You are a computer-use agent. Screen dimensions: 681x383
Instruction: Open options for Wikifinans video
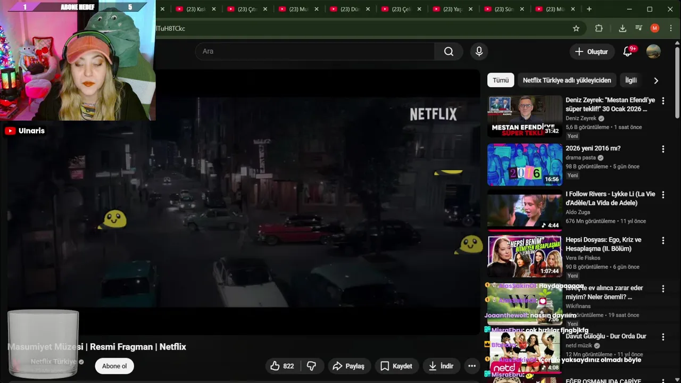point(663,289)
